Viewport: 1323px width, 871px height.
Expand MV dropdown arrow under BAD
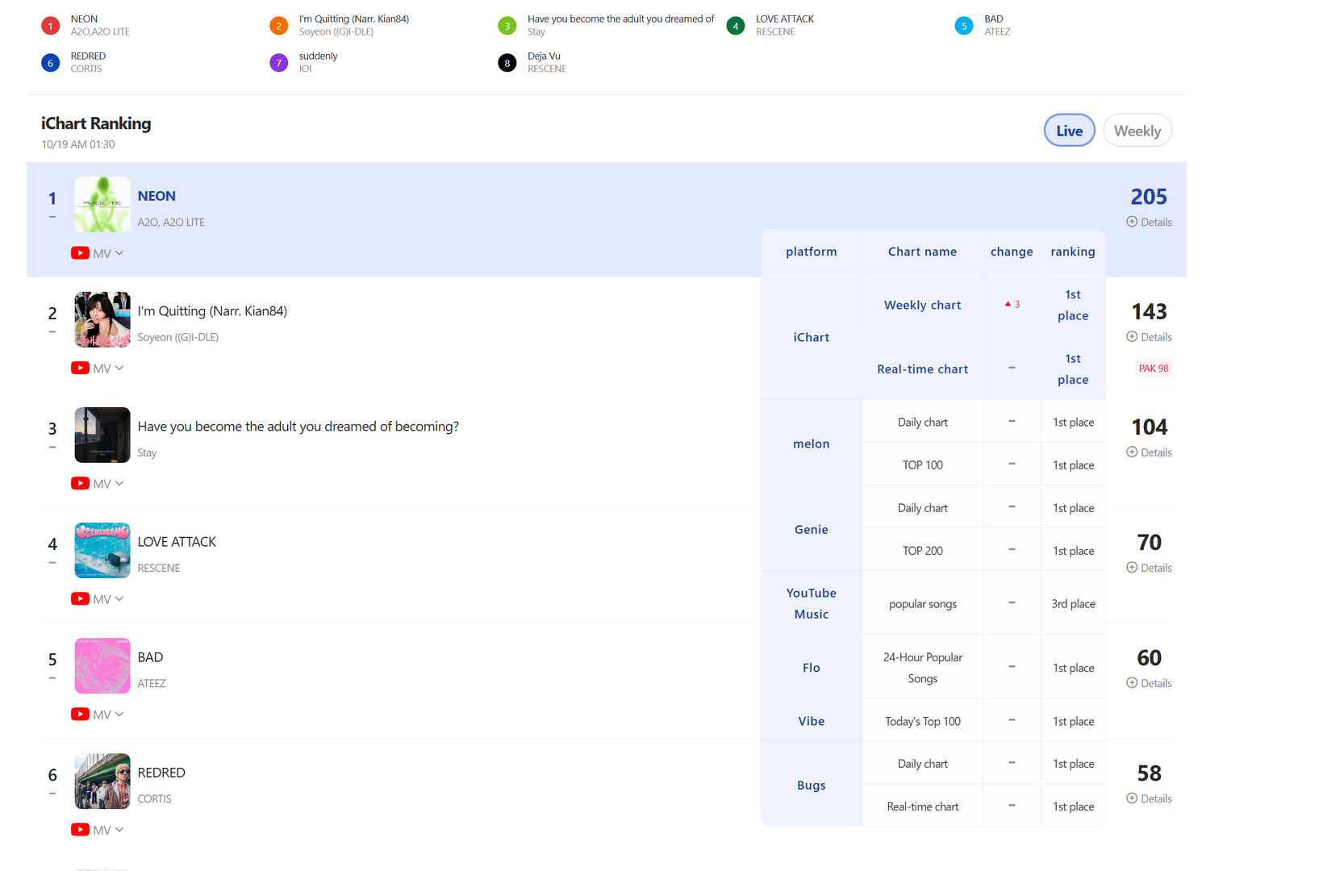[119, 715]
